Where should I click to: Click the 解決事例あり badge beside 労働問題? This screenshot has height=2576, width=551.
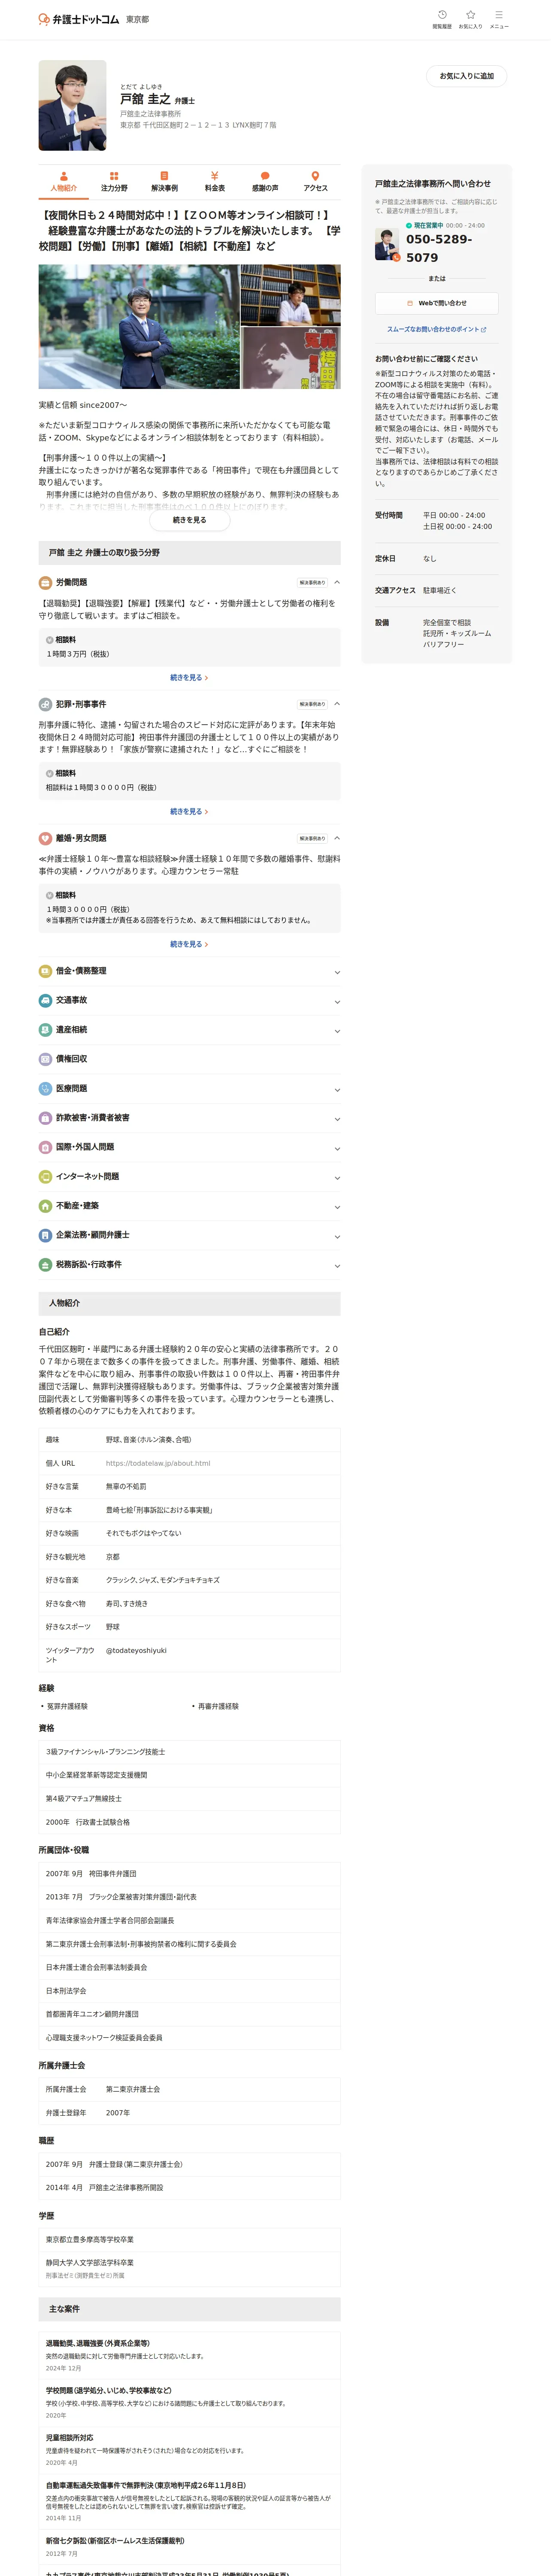tap(312, 582)
